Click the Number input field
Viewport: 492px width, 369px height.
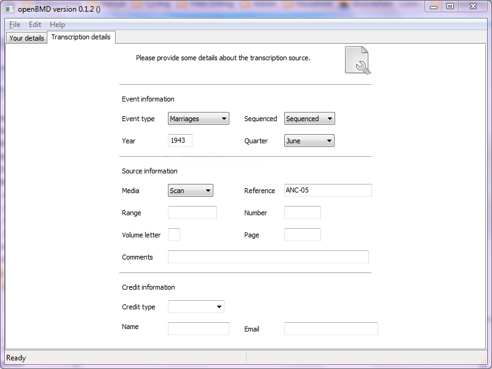point(303,212)
